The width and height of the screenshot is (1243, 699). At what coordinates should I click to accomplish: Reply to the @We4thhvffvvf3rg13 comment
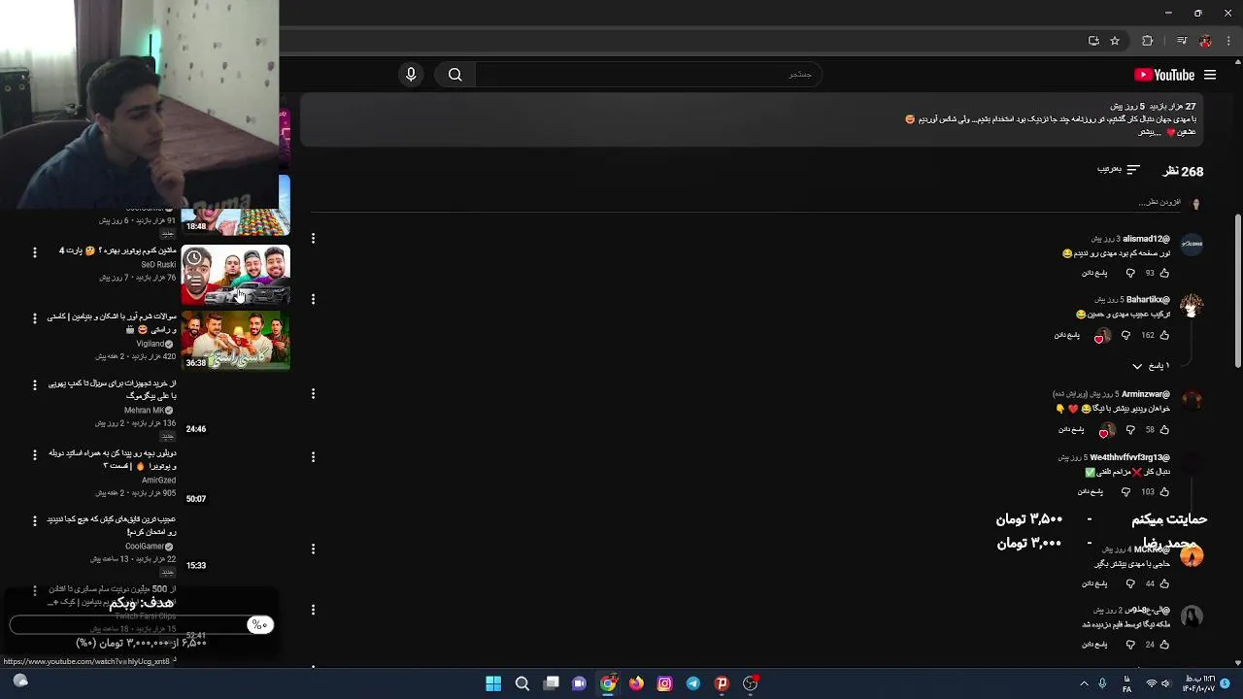(1091, 491)
